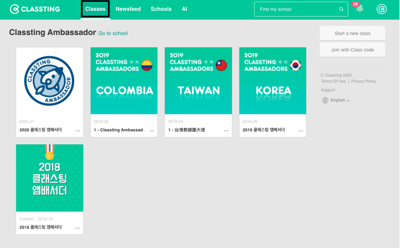Click the 1 - 台灣教師團大使 class title
The width and height of the screenshot is (400, 248).
pyautogui.click(x=187, y=130)
